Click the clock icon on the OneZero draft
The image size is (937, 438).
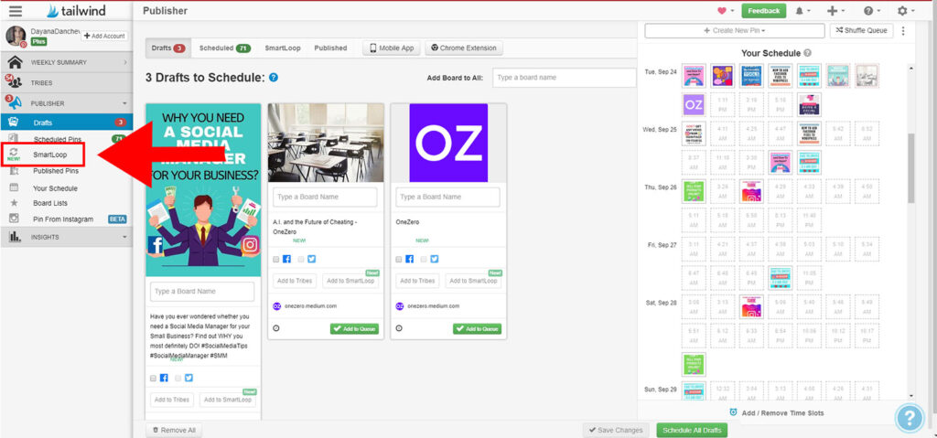[399, 328]
